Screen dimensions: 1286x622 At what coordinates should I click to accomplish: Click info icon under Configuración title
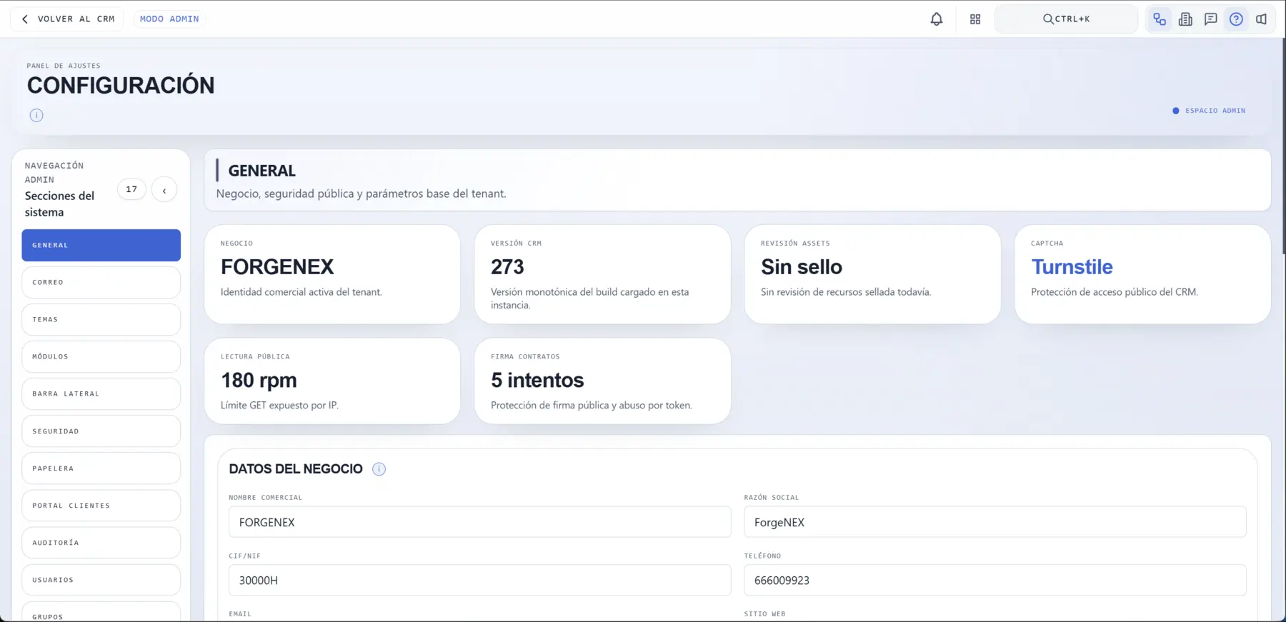pyautogui.click(x=36, y=115)
